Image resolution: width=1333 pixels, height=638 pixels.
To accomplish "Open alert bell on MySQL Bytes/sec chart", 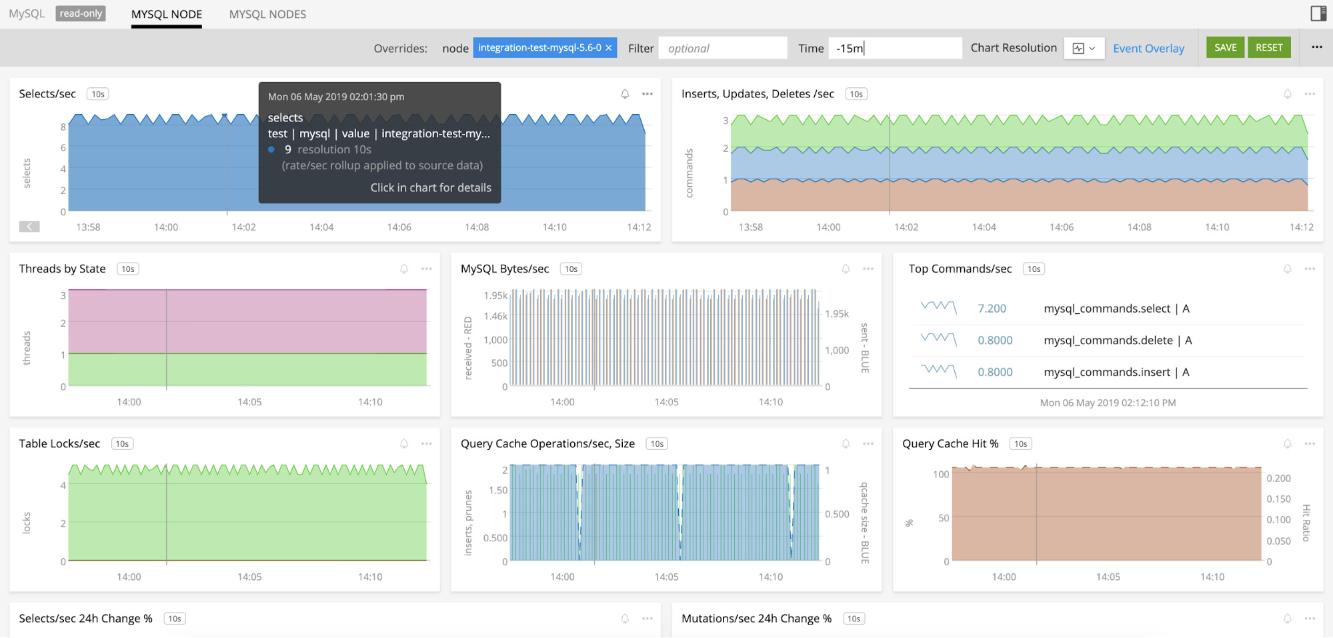I will [x=846, y=269].
